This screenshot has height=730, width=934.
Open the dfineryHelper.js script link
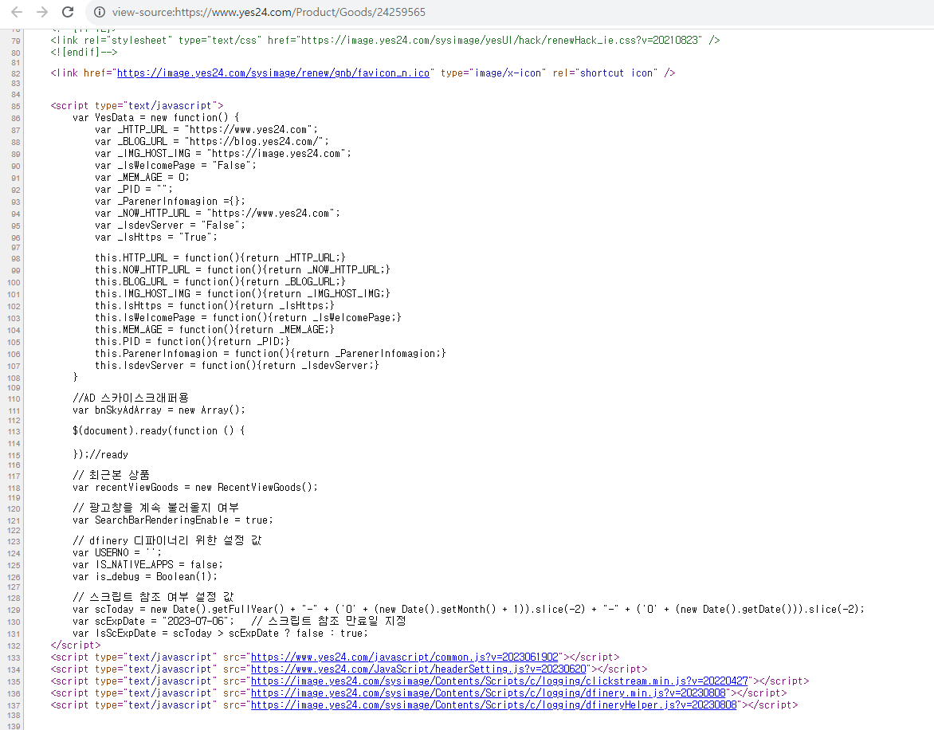494,705
